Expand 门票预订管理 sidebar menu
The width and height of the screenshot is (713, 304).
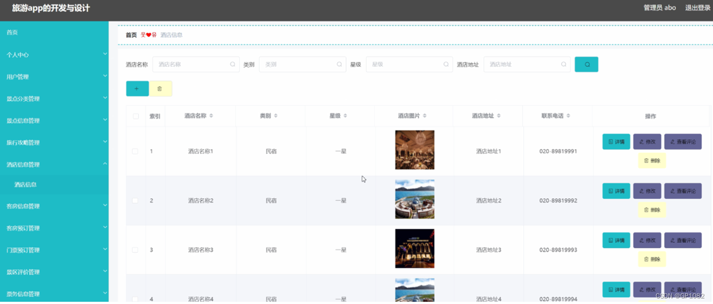tap(54, 250)
